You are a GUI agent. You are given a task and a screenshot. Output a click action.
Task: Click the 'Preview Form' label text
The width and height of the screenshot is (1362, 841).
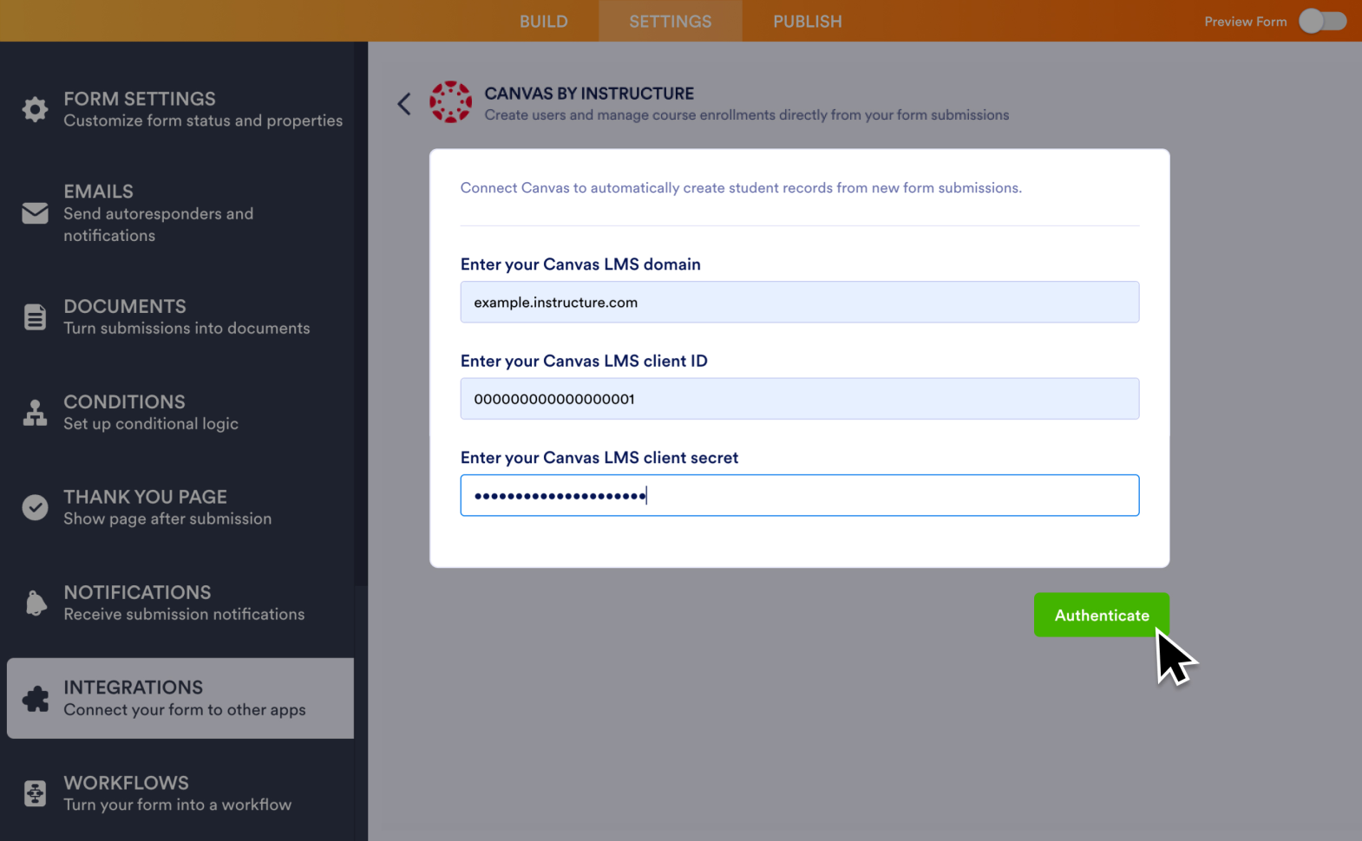coord(1246,22)
